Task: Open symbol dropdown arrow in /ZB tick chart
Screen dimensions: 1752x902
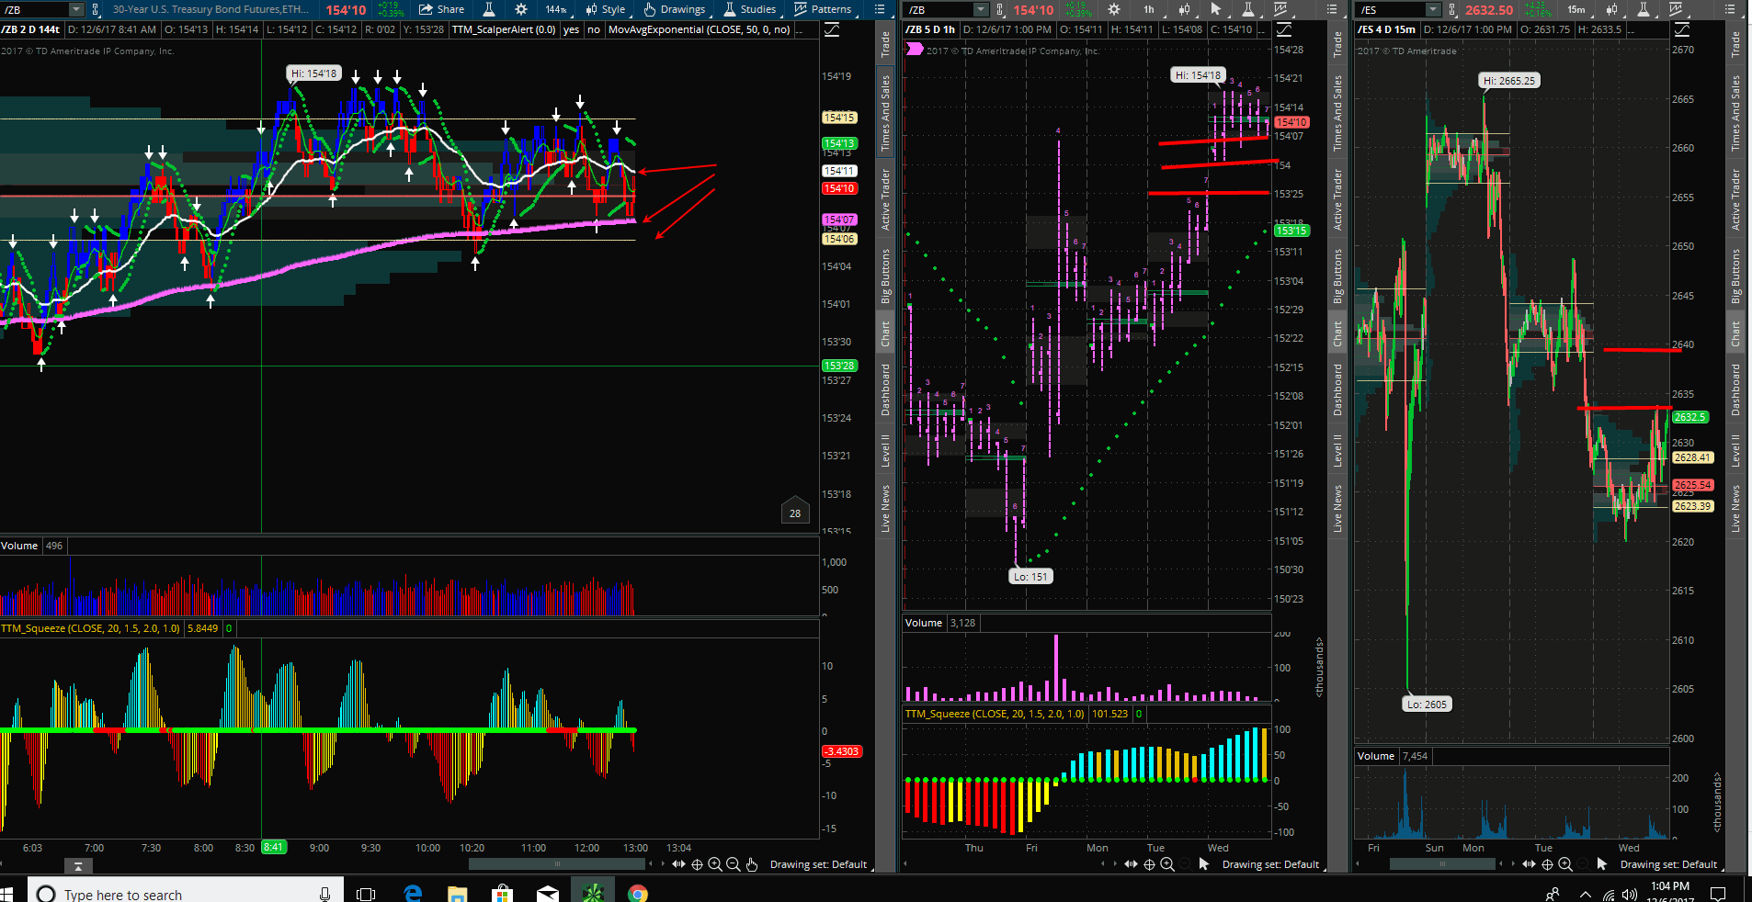Action: click(x=76, y=9)
